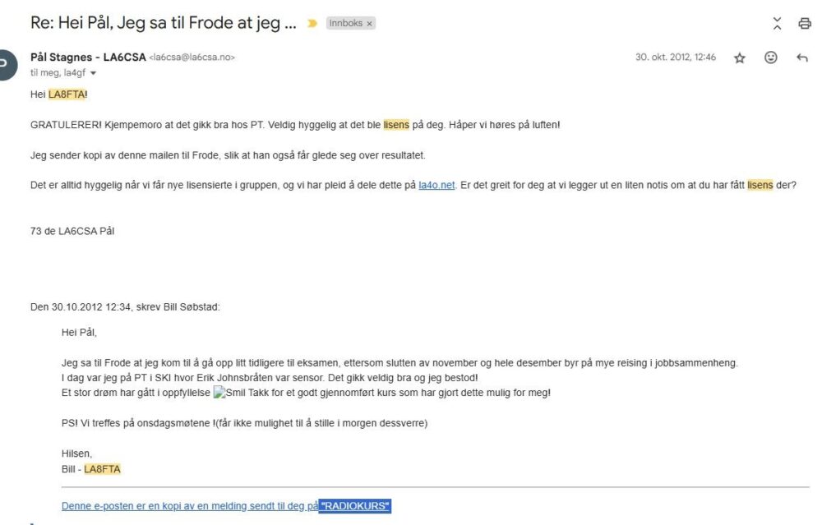Open the la4o.net link

(x=436, y=185)
